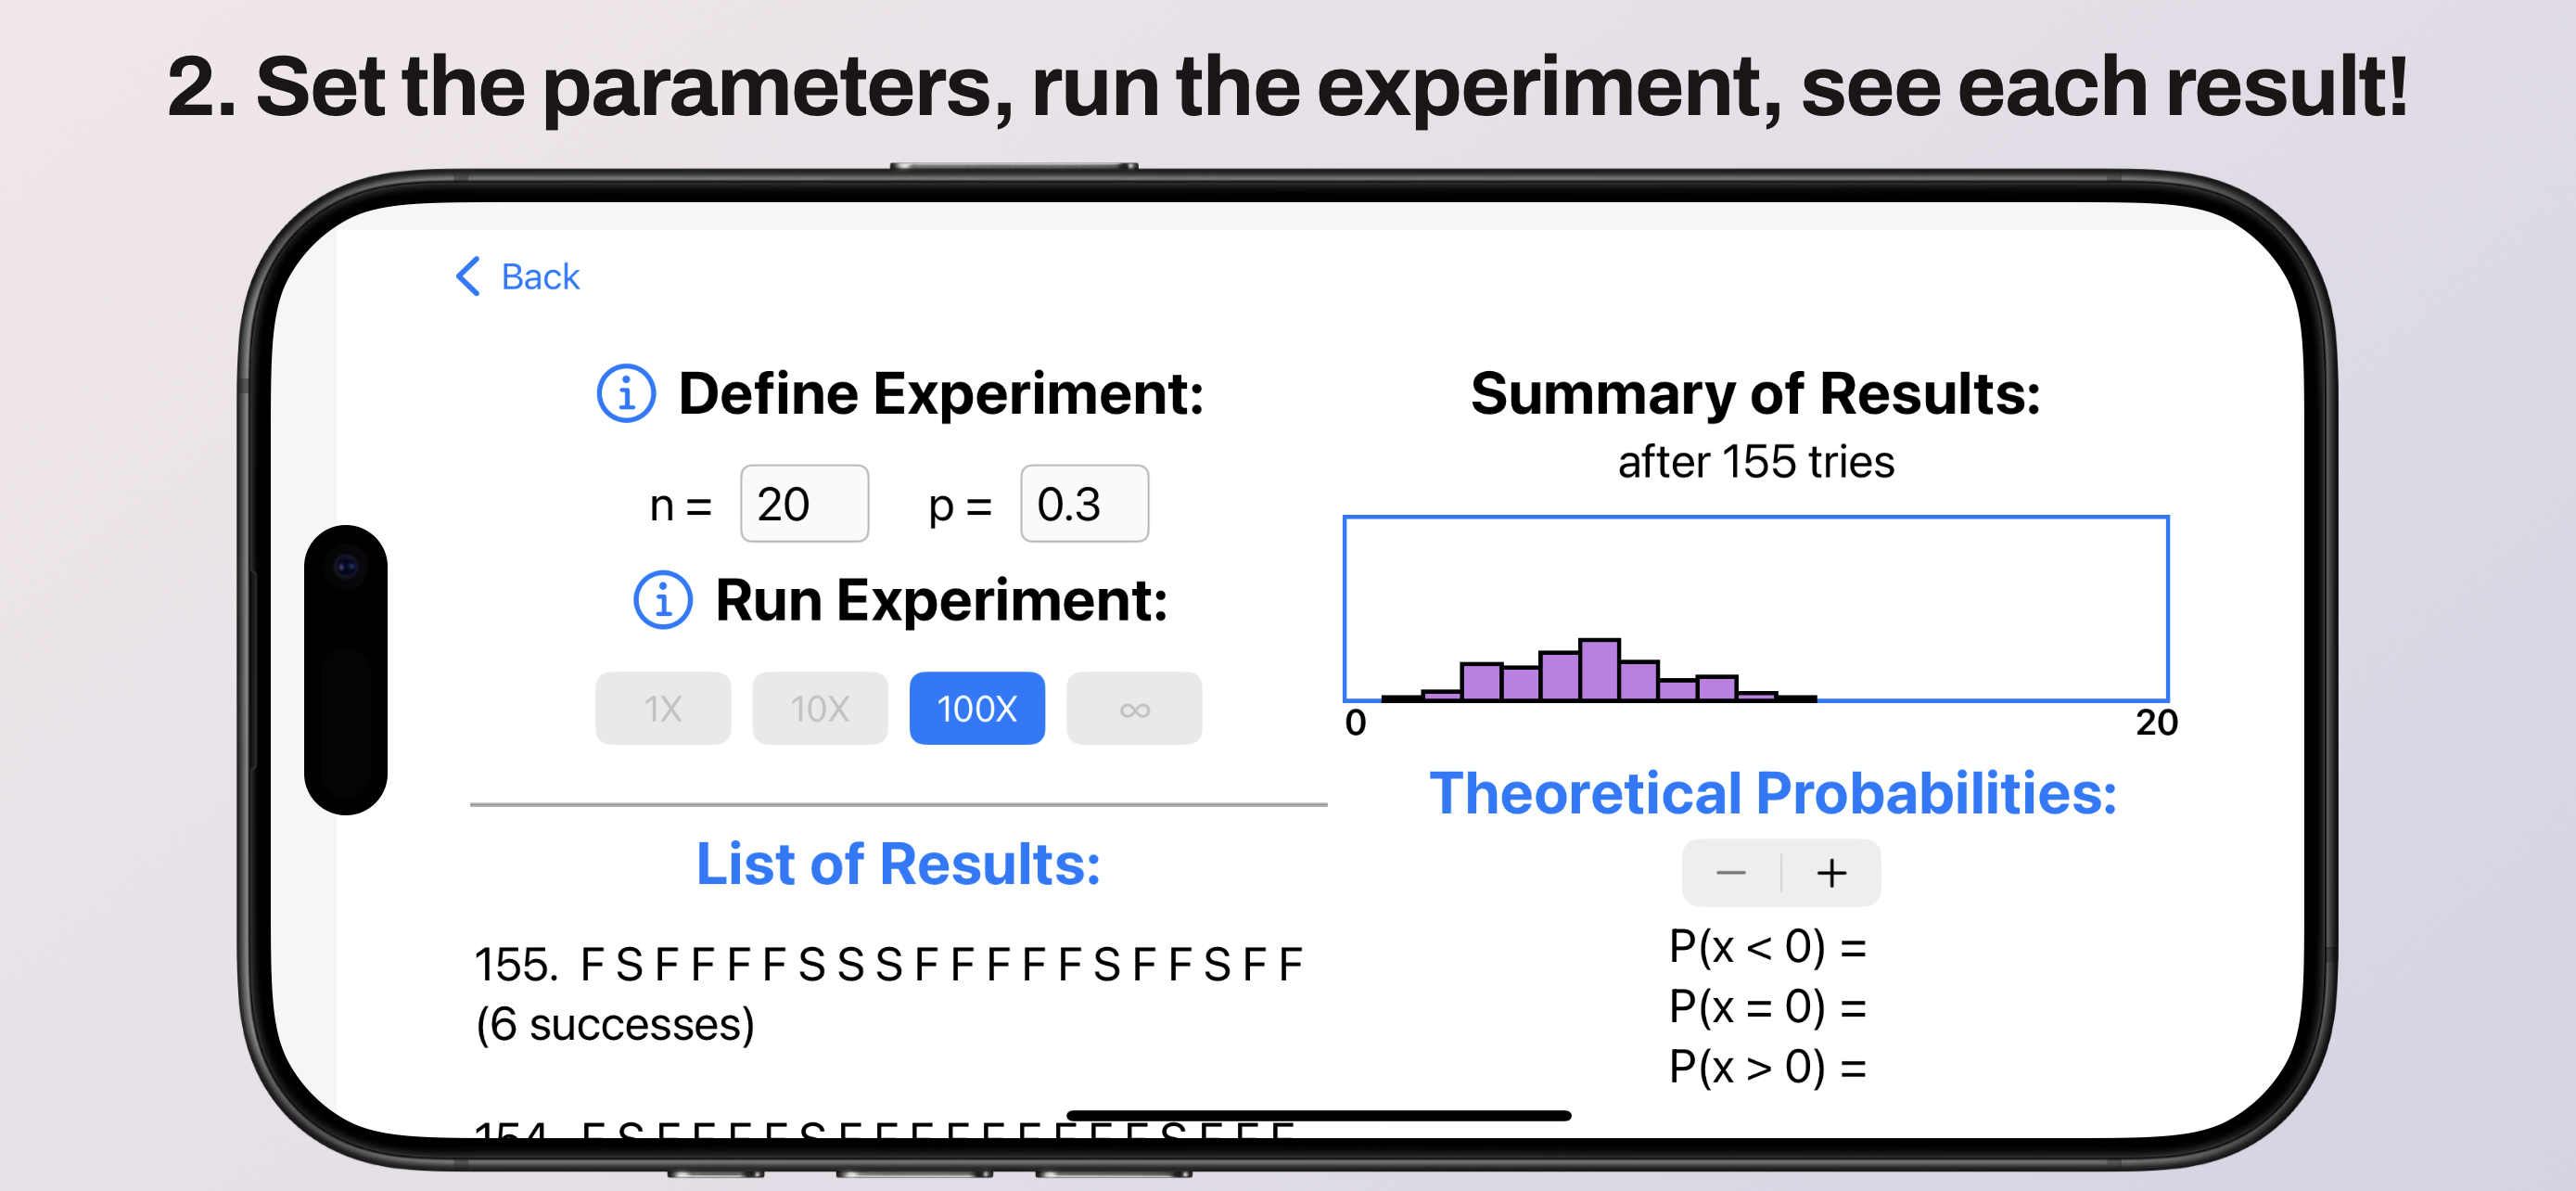
Task: Go Back to previous screen
Action: pyautogui.click(x=517, y=276)
